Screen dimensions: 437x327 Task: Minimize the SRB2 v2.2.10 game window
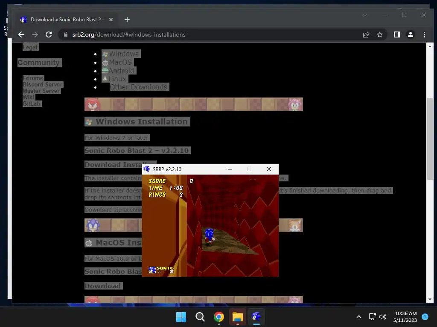[x=230, y=169]
